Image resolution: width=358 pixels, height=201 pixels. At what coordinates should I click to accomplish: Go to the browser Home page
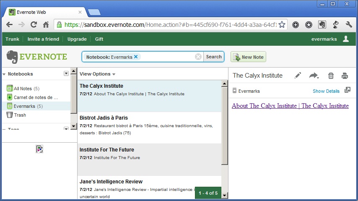pyautogui.click(x=46, y=24)
